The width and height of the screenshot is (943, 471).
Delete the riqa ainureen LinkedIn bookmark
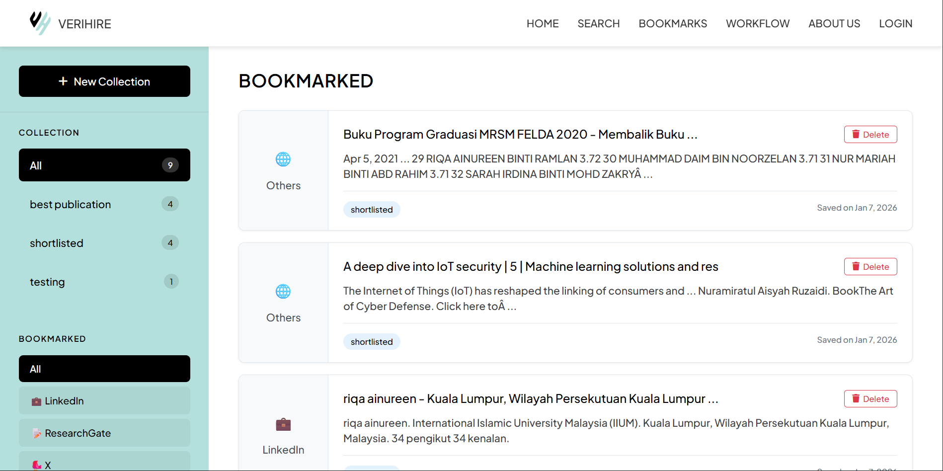point(870,399)
